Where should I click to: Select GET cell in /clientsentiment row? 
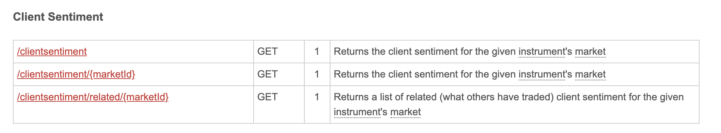(x=279, y=52)
